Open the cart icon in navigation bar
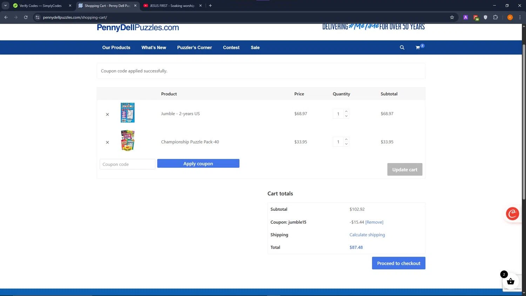 point(418,48)
